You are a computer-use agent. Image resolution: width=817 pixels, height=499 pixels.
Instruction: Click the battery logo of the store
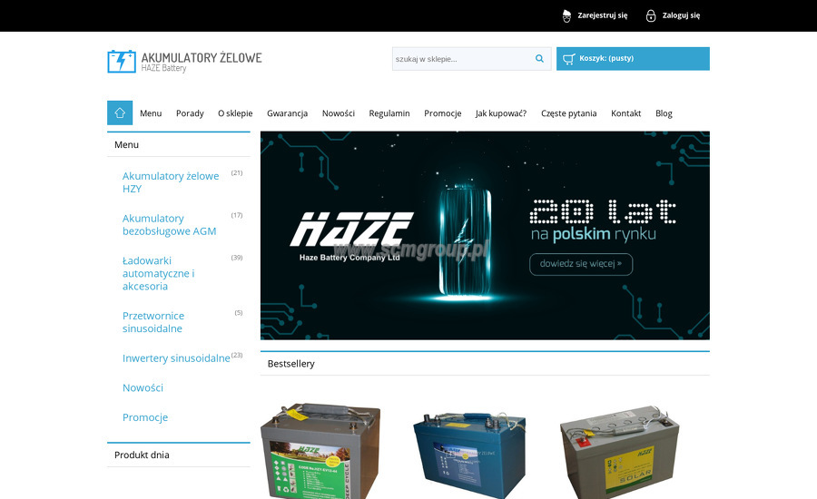(121, 62)
